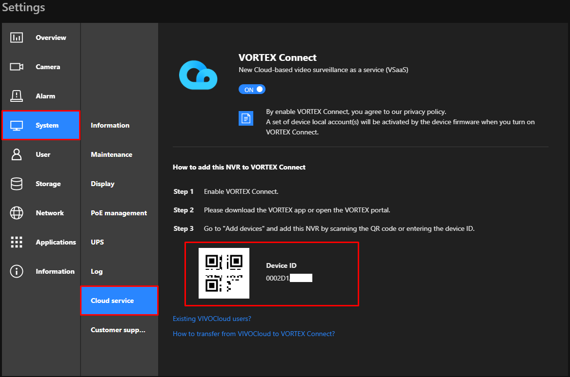Open the Existing VIVOCloud users link
This screenshot has height=377, width=570.
[x=212, y=319]
